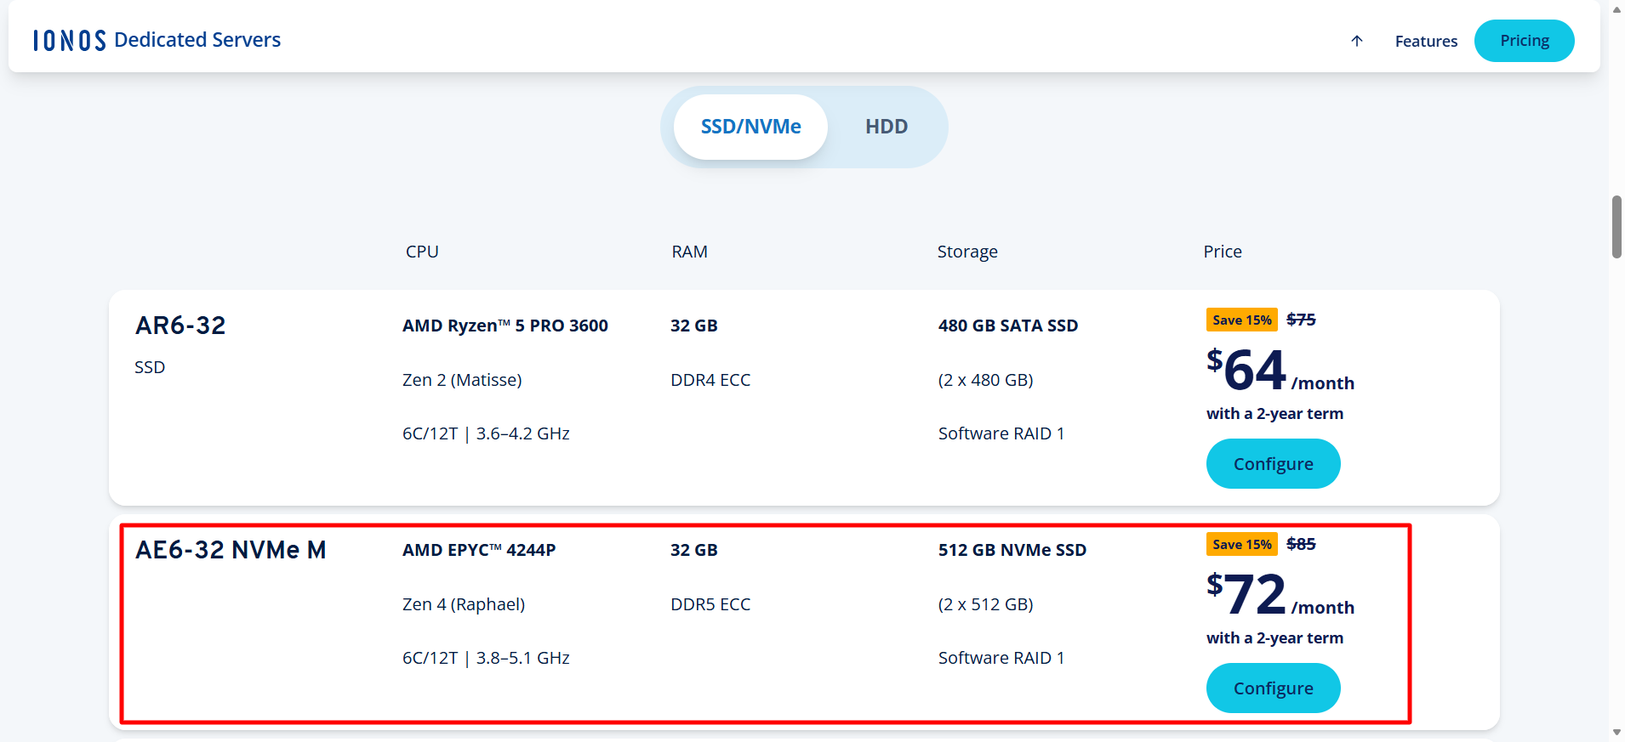This screenshot has height=742, width=1625.
Task: Configure the AE6-32 NVMe M server
Action: click(1273, 688)
